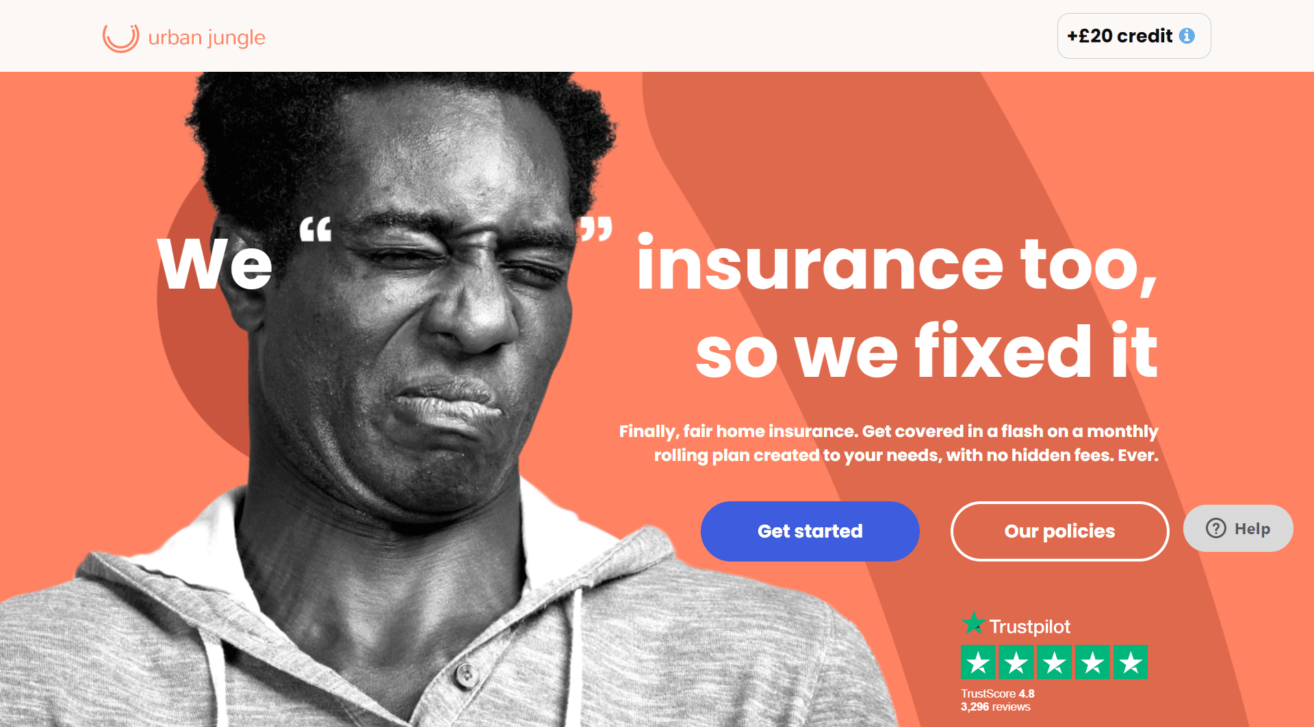
Task: Click the TrustScore 4.8 label
Action: (997, 693)
